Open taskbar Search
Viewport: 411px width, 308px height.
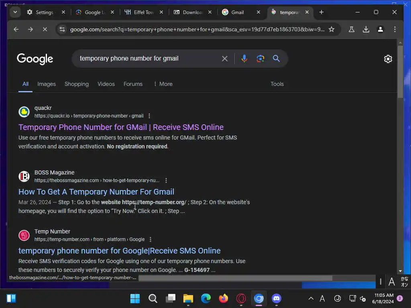153,298
